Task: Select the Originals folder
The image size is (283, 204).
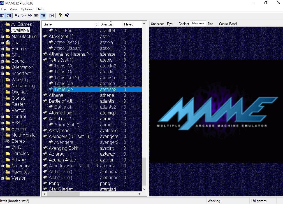Action: (20, 92)
